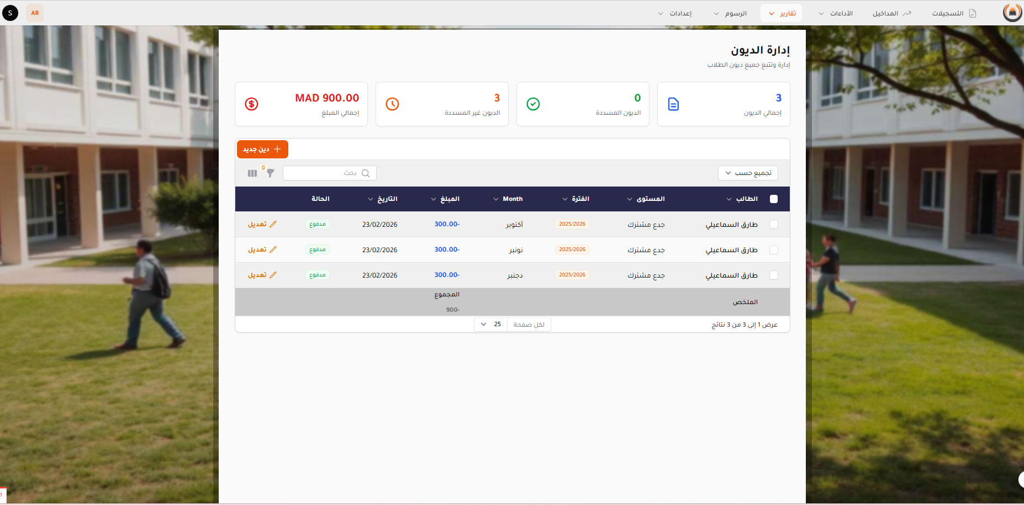Click the paid debts checkmark icon
The width and height of the screenshot is (1024, 505).
[533, 104]
